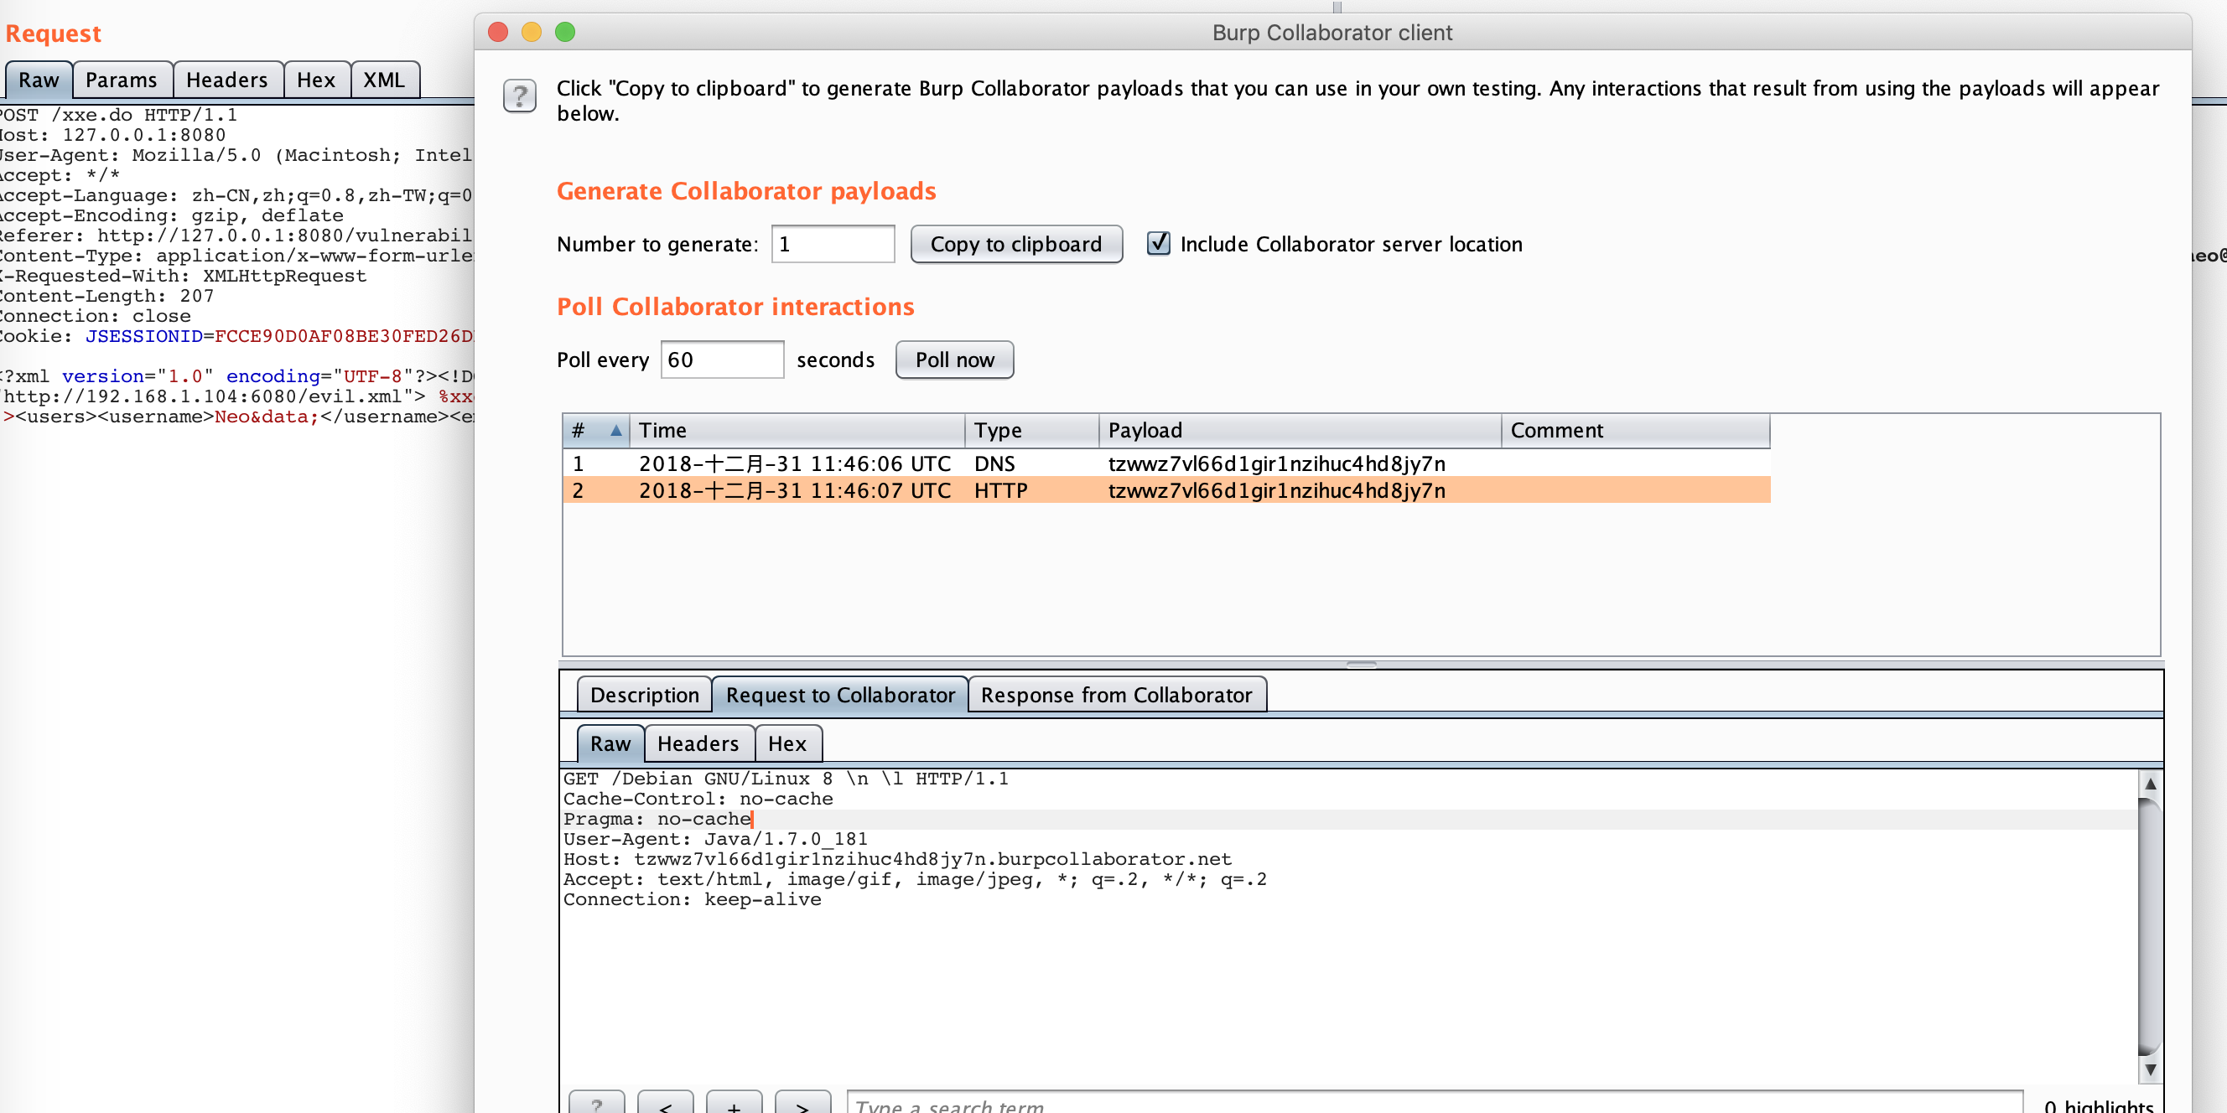The height and width of the screenshot is (1113, 2227).
Task: Sort by Comment column header
Action: pos(1636,429)
